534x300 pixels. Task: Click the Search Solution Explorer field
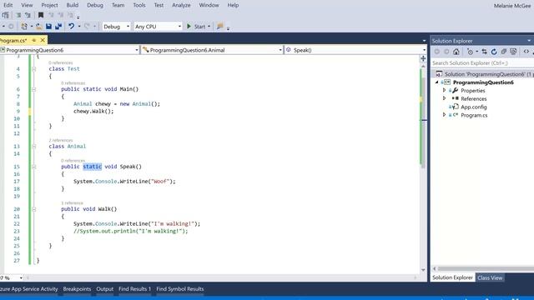(x=482, y=63)
